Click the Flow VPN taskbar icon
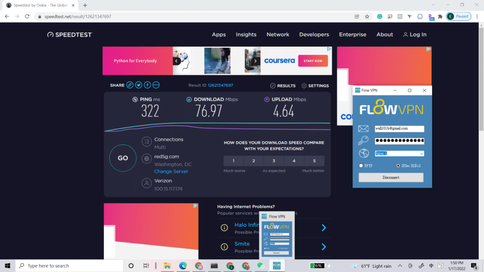The width and height of the screenshot is (484, 272). click(277, 265)
